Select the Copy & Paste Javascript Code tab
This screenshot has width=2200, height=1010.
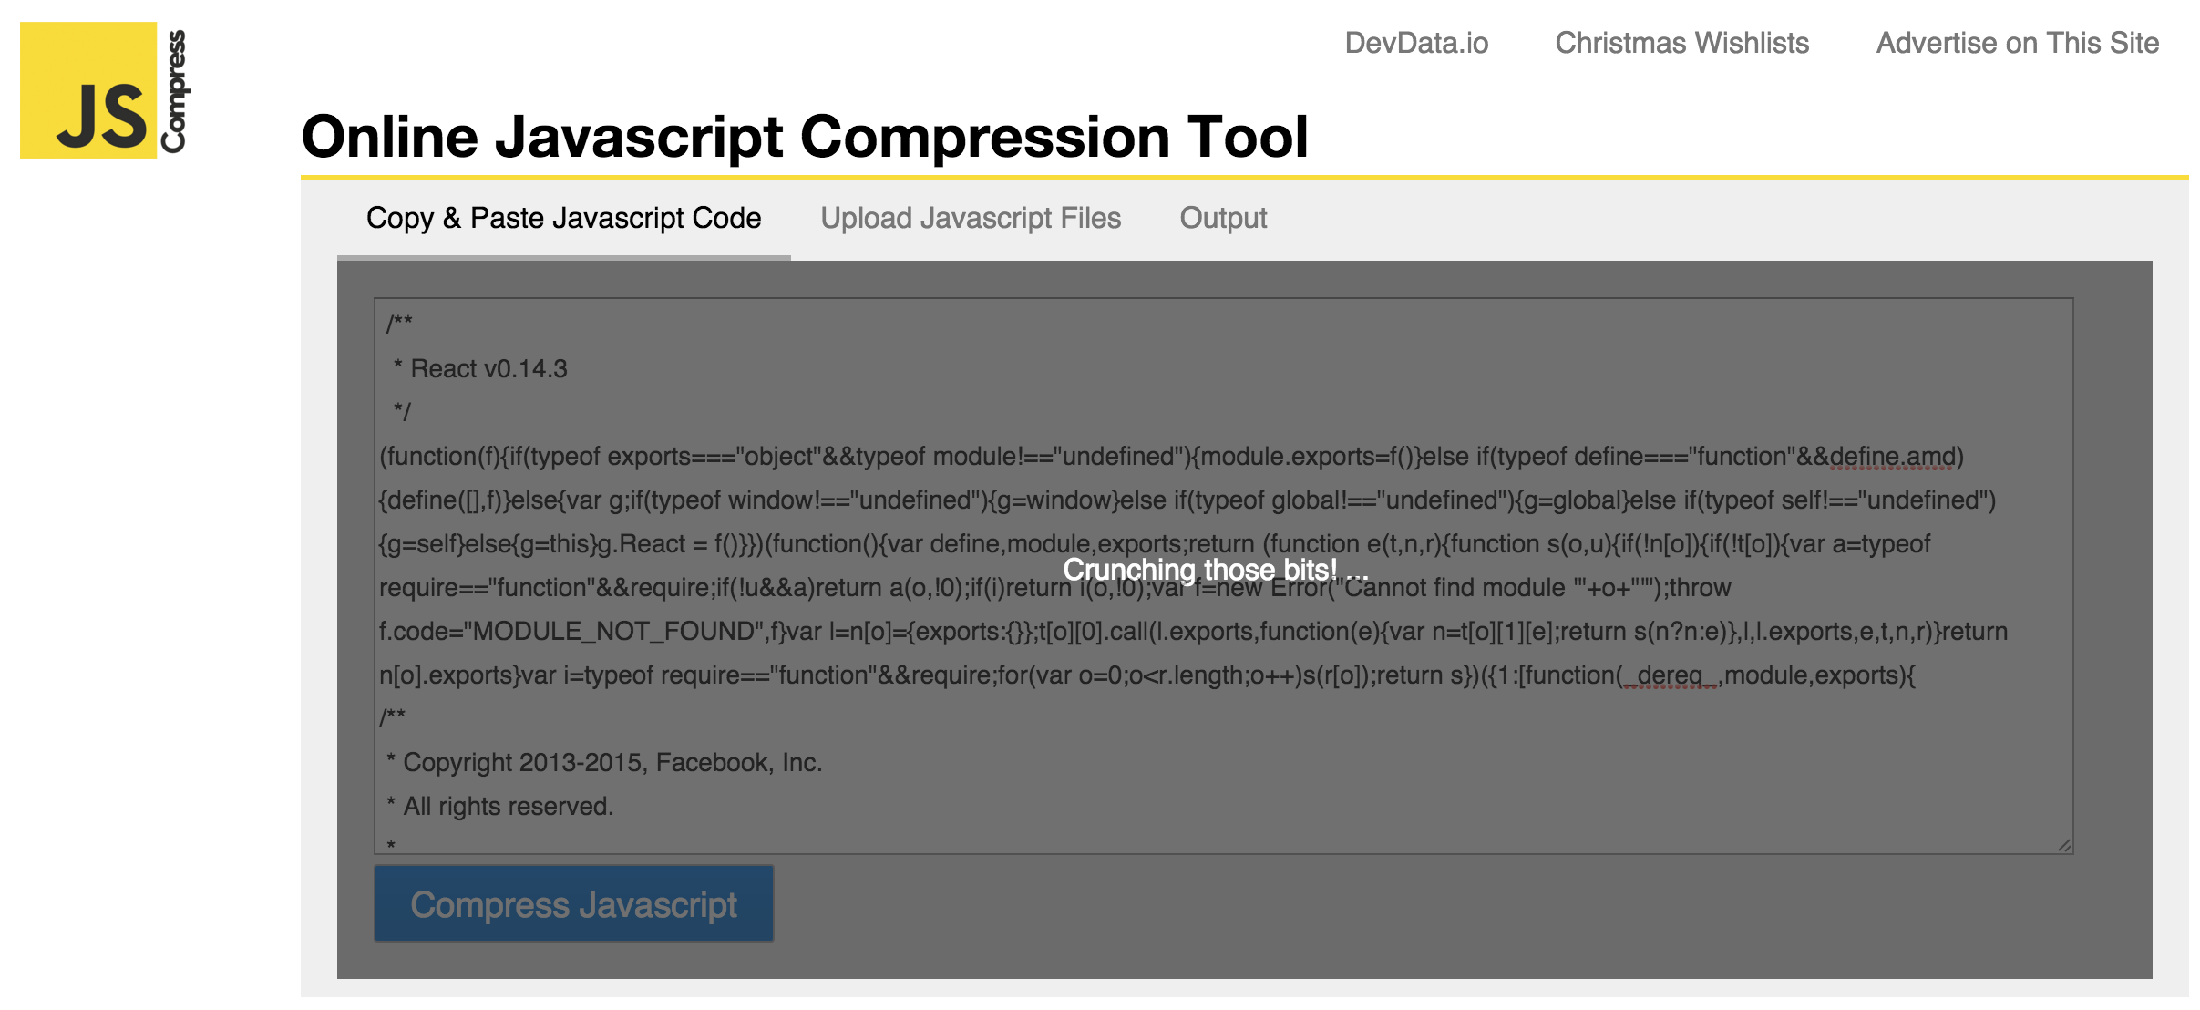point(563,218)
